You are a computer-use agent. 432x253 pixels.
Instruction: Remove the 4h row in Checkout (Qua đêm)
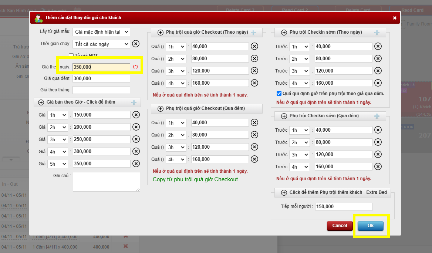(x=254, y=159)
